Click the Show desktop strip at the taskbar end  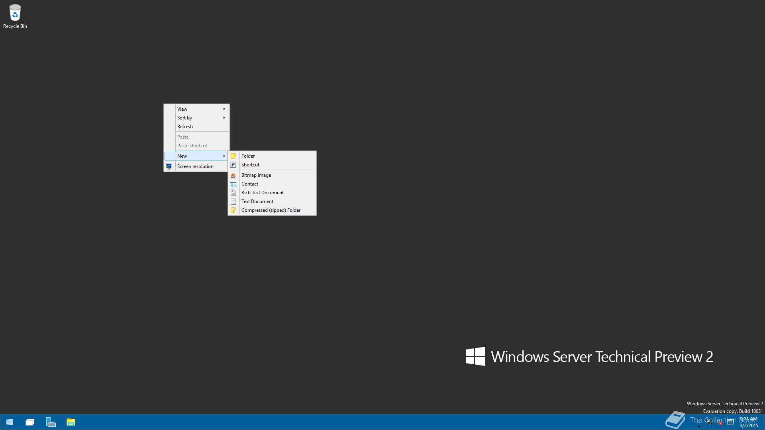tap(763, 422)
